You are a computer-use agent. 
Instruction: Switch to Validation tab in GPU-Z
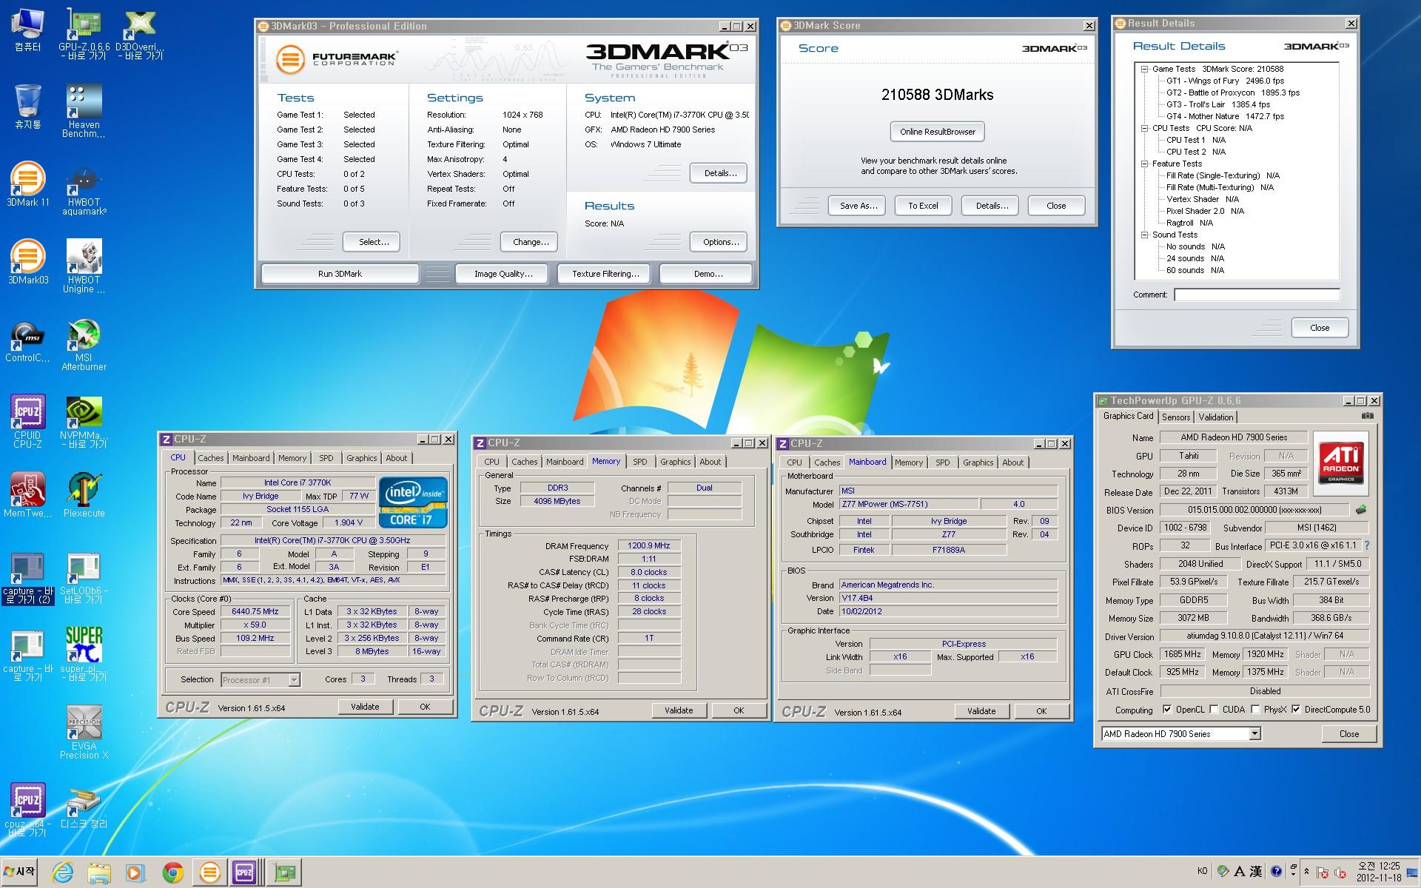[x=1216, y=417]
